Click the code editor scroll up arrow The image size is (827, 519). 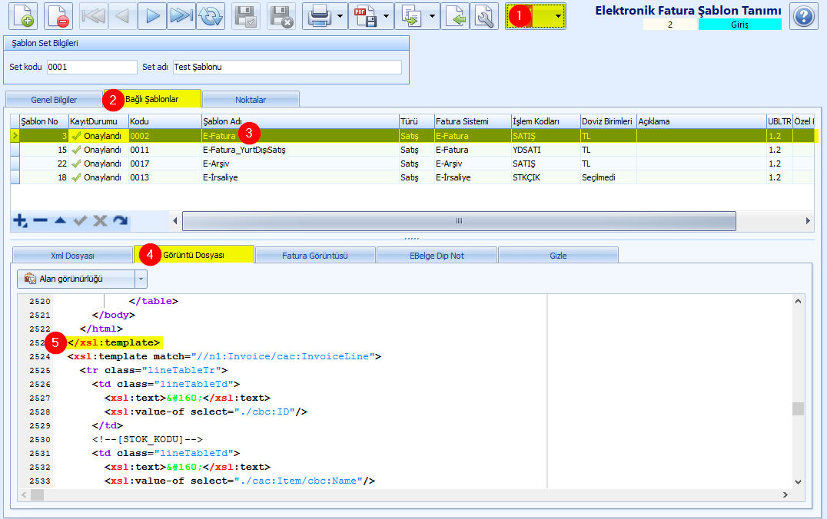(798, 302)
